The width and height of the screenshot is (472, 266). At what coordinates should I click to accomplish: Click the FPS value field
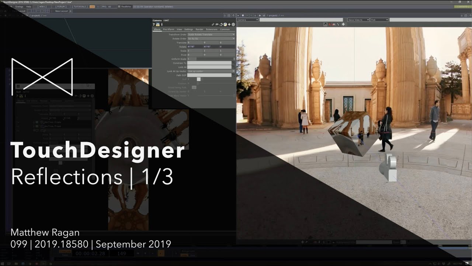(110, 7)
